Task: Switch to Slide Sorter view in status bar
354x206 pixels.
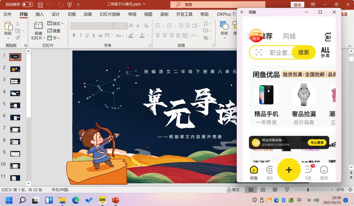Action: (263, 190)
